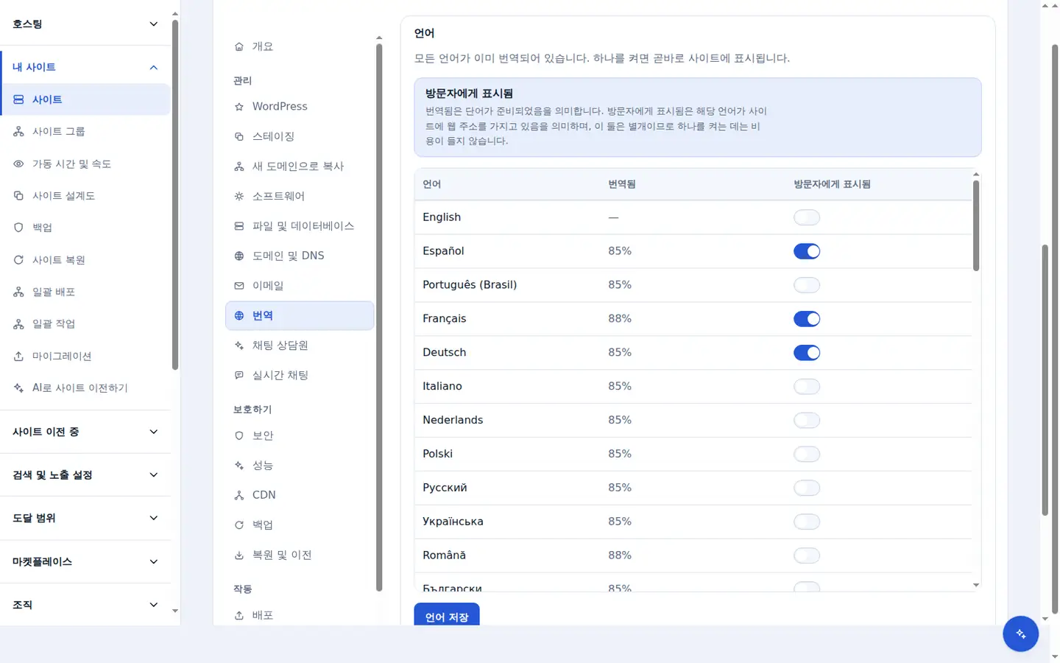Go to 사이트 설계도 in the sidebar
The image size is (1060, 663).
(x=85, y=196)
